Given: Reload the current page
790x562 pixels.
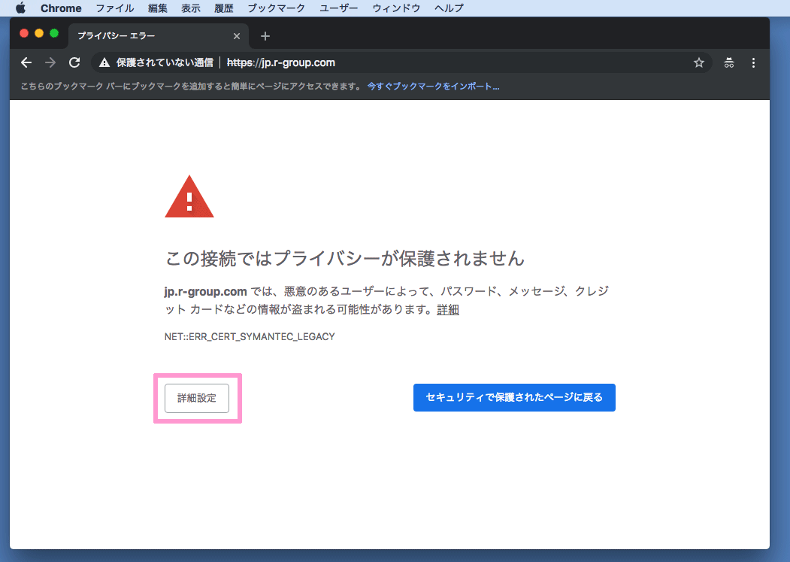Looking at the screenshot, I should 74,63.
